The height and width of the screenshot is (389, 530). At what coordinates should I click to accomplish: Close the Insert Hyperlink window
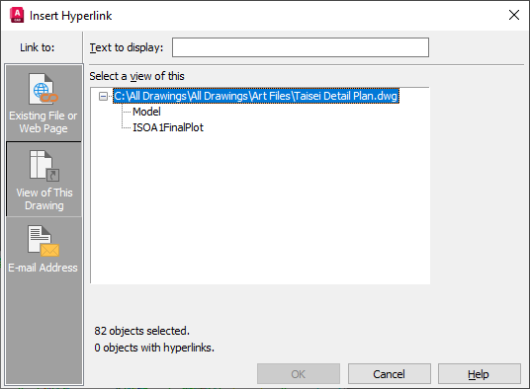tap(514, 15)
